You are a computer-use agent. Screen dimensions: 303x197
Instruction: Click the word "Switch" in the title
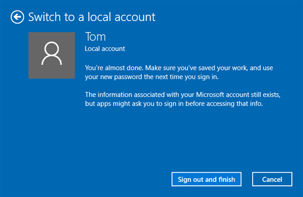click(x=44, y=17)
